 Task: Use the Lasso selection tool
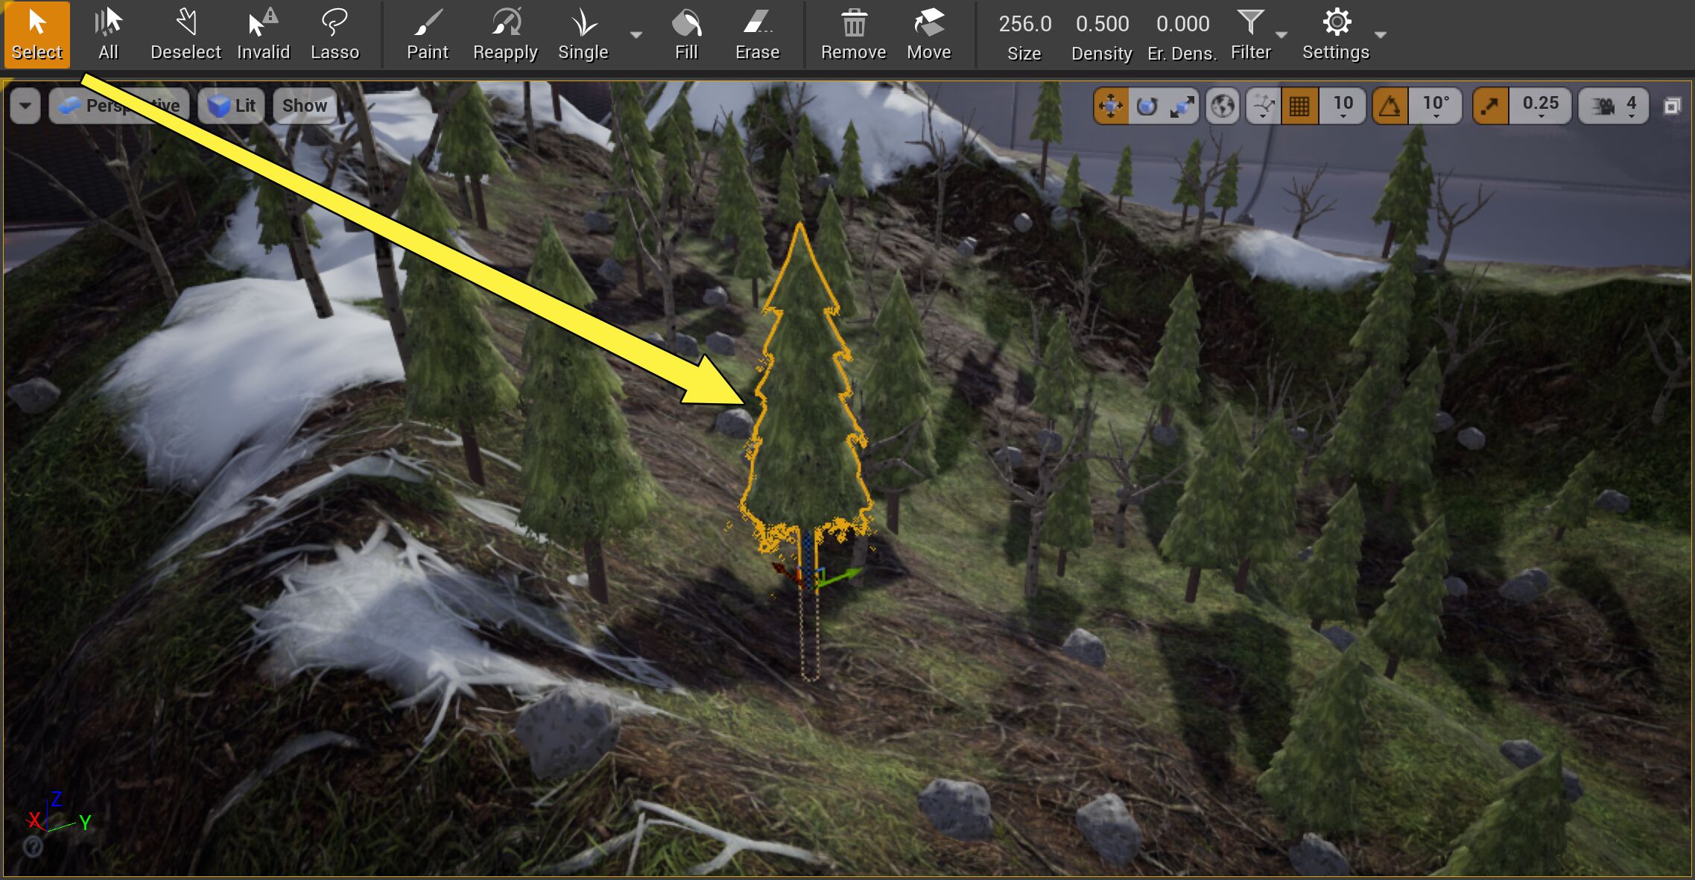[x=335, y=34]
